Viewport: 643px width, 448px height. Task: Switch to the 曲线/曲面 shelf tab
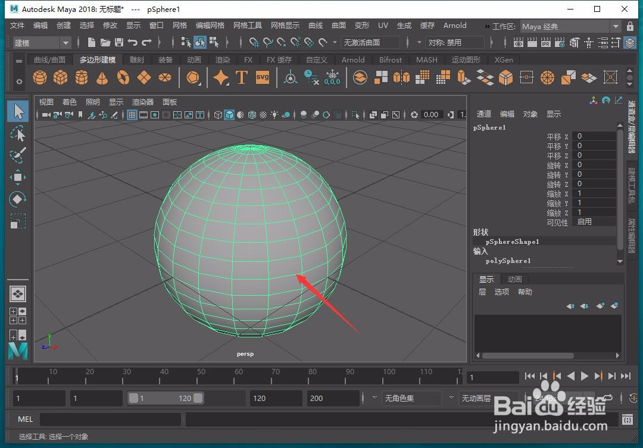click(49, 60)
